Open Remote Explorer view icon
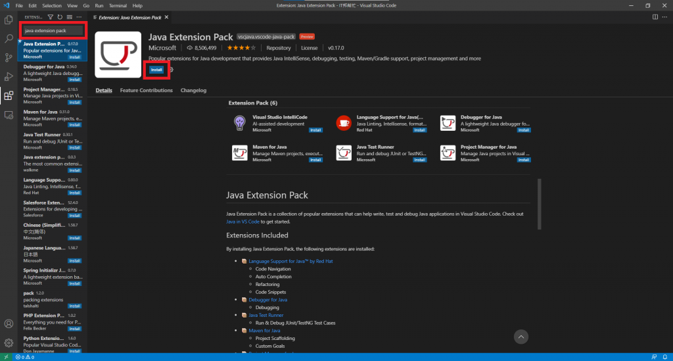The image size is (673, 361). pyautogui.click(x=9, y=115)
